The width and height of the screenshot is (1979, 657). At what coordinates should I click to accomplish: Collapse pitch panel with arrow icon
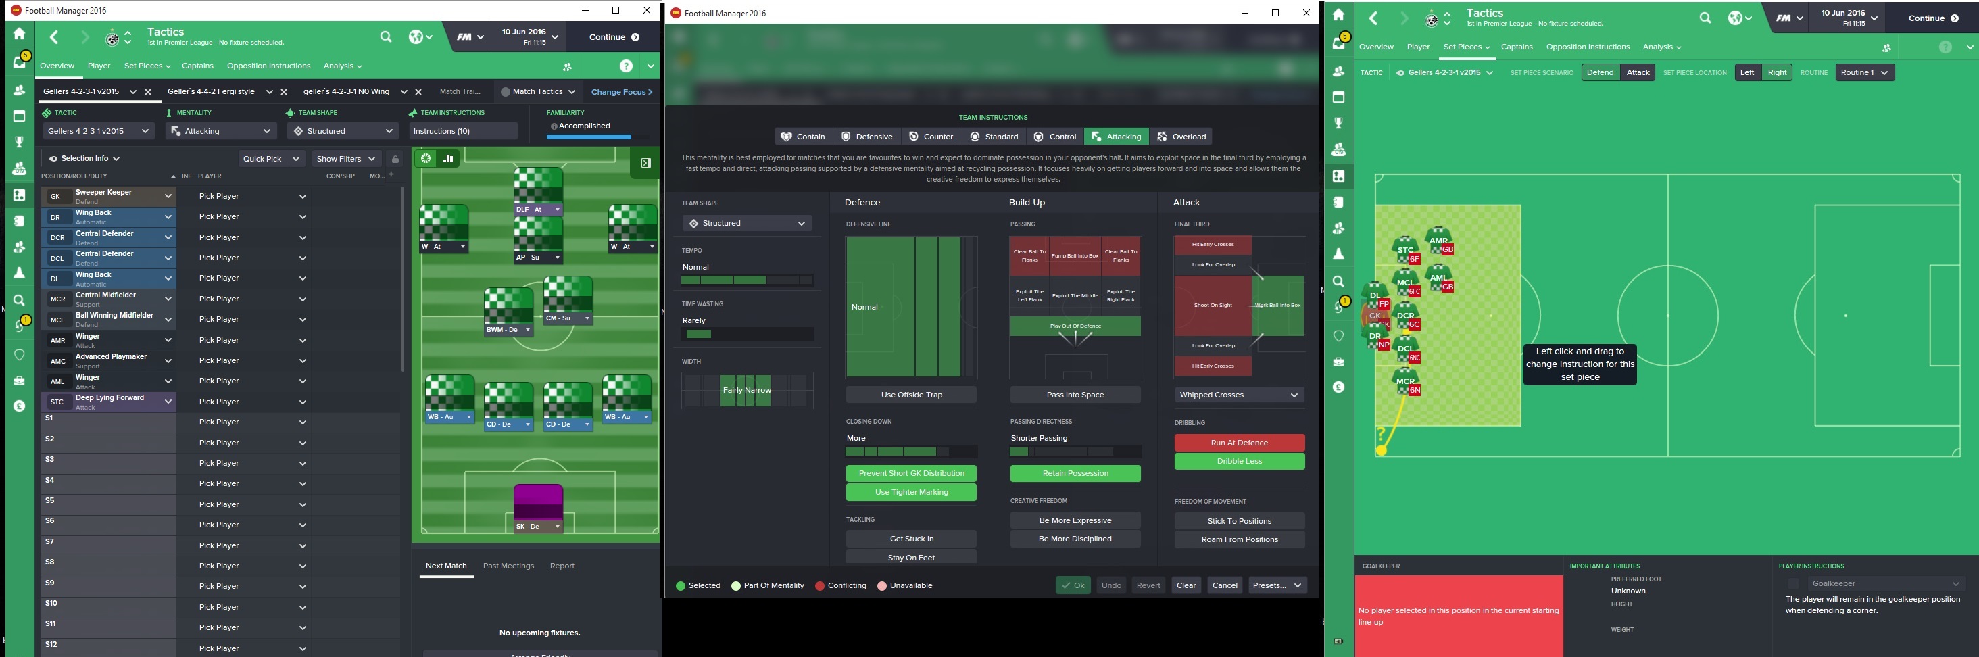[x=646, y=163]
